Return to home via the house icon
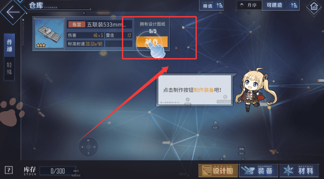Viewport: 324px width, 179px height. pos(314,6)
